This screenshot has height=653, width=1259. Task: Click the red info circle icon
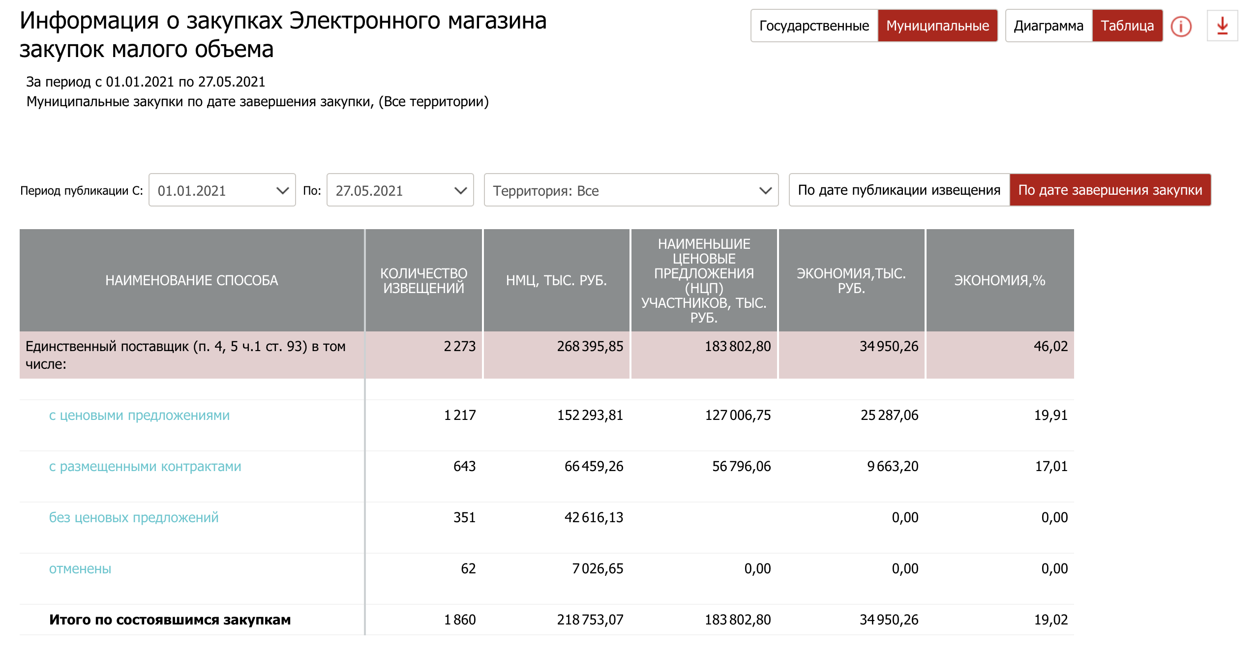point(1181,27)
